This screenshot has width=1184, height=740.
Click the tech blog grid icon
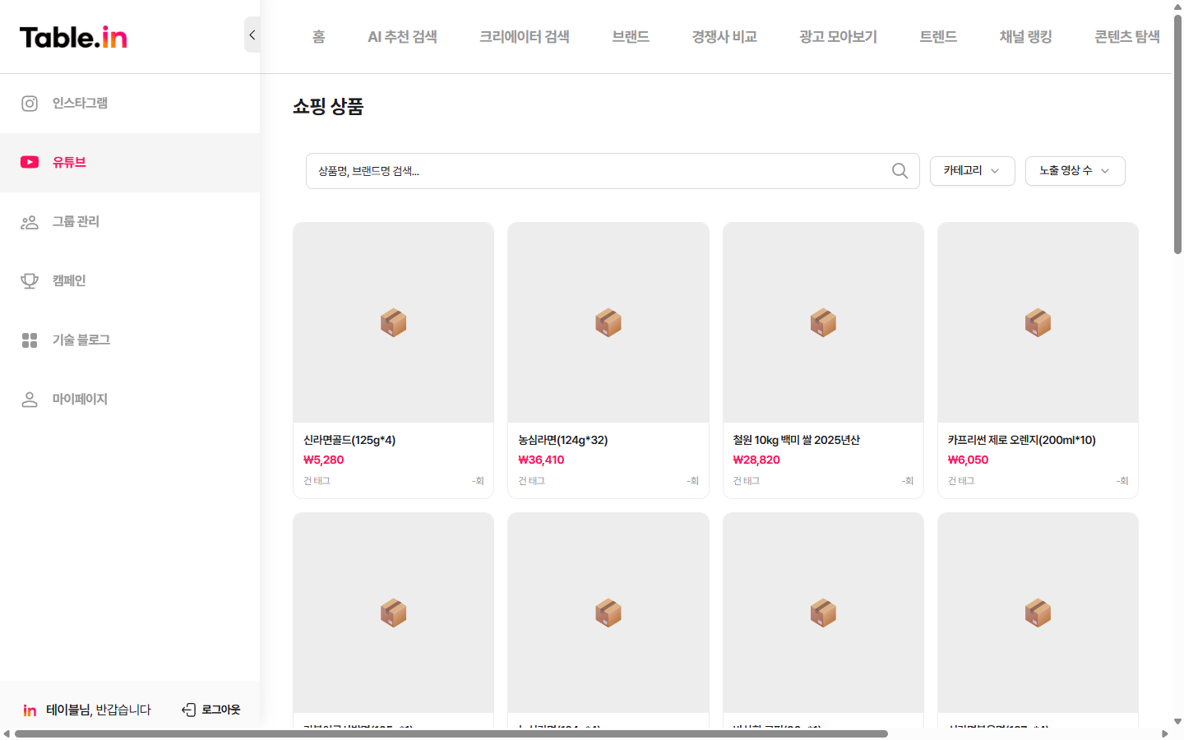[x=30, y=340]
